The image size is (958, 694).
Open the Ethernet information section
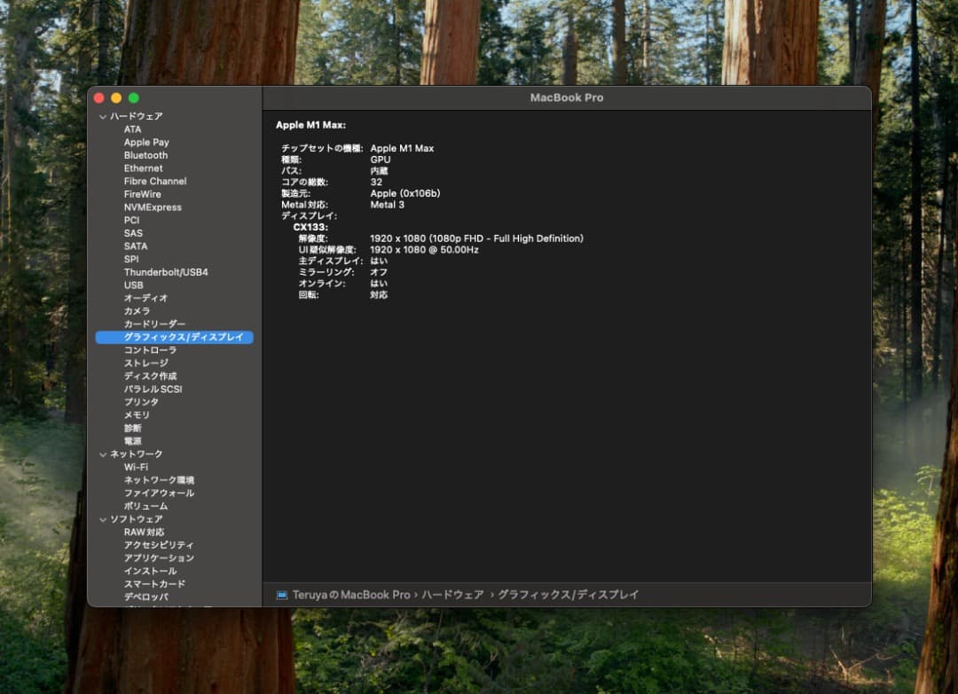click(142, 168)
